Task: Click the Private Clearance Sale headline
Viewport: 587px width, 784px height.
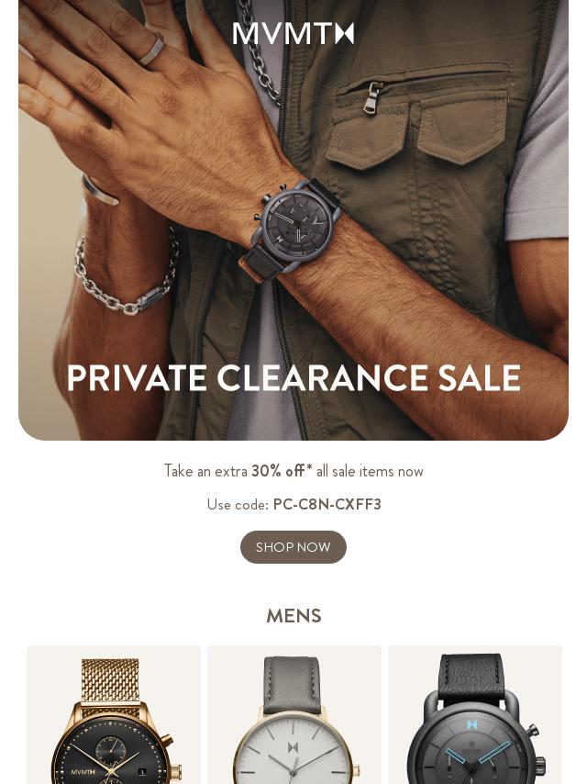Action: 293,378
